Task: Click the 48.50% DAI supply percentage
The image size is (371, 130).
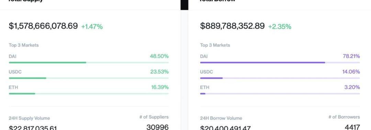Action: (159, 56)
